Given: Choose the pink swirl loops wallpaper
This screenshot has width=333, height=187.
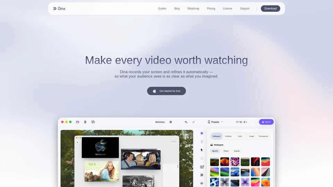Looking at the screenshot, I should (235, 162).
